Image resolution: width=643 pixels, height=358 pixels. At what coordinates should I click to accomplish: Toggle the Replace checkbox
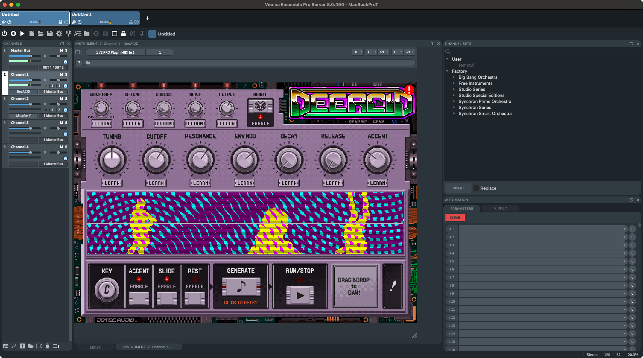476,188
